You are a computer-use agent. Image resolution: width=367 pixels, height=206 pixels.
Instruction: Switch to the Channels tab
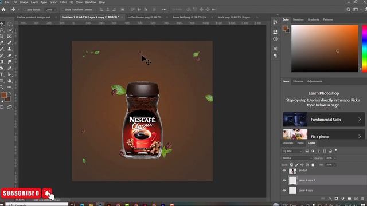[288, 143]
